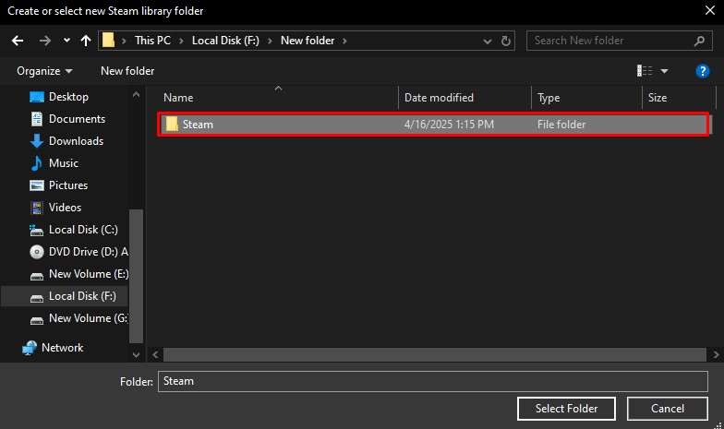
Task: Expand chevron after Local Disk (F:) breadcrumb
Action: point(270,41)
